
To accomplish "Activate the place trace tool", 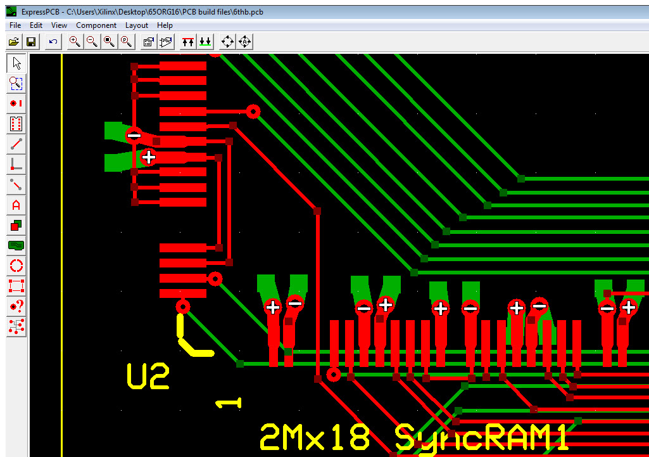I will coord(16,144).
